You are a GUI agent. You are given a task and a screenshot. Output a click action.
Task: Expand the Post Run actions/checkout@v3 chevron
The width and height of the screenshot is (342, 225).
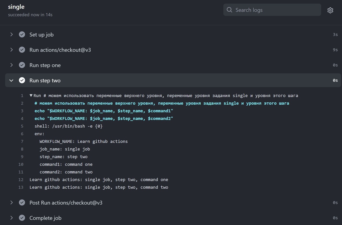click(11, 203)
